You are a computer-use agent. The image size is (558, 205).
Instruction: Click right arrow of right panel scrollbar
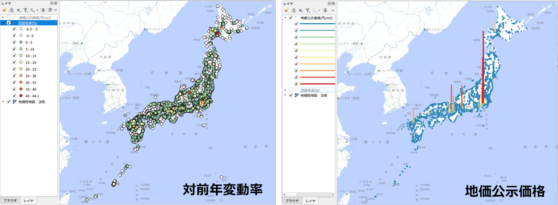point(333,195)
